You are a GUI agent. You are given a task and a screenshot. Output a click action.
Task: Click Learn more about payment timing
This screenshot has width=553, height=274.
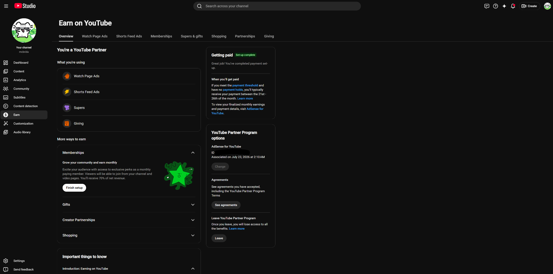click(245, 99)
